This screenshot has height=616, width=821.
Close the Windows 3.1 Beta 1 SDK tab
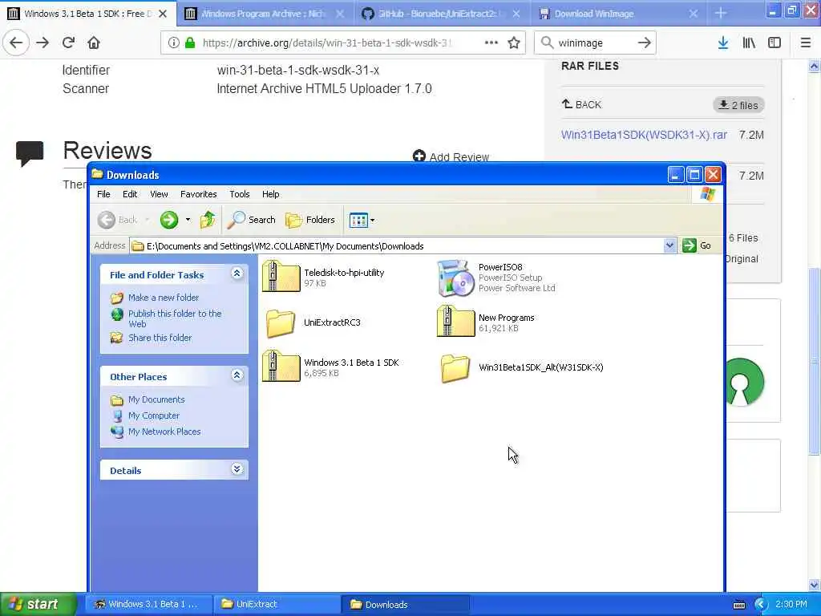pos(163,14)
